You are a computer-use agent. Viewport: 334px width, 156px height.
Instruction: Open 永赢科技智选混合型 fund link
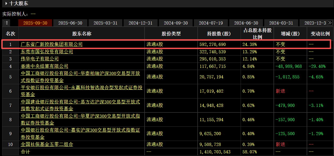coord(82,91)
